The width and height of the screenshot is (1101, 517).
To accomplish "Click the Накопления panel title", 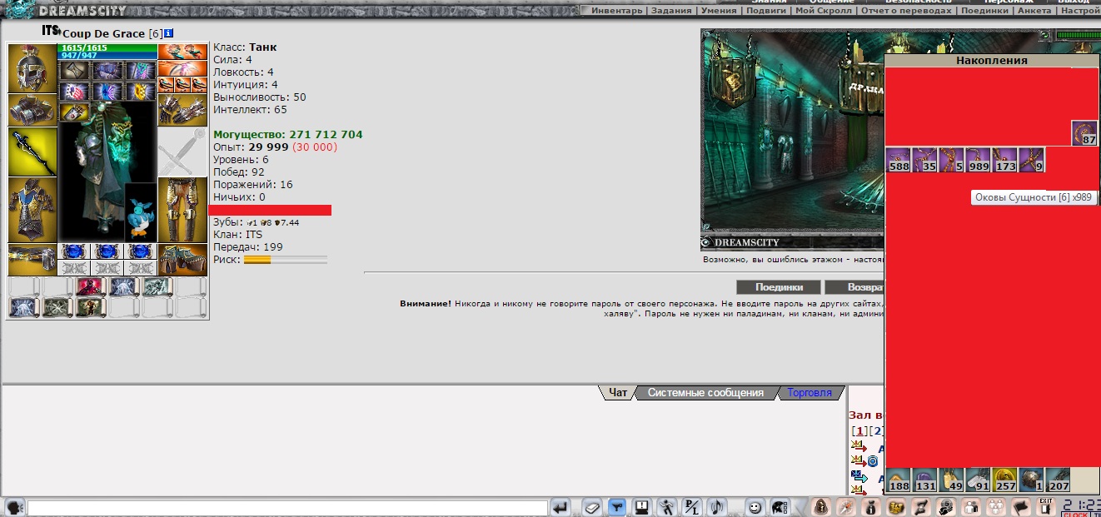I will tap(991, 61).
